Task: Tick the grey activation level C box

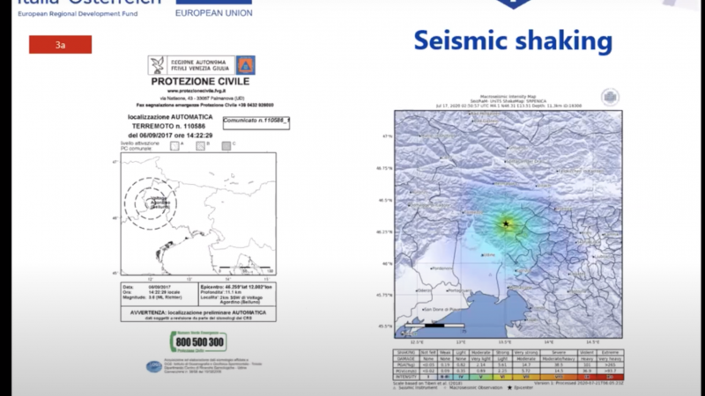Action: point(226,146)
